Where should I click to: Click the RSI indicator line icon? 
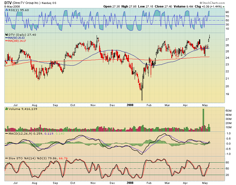[7, 10]
